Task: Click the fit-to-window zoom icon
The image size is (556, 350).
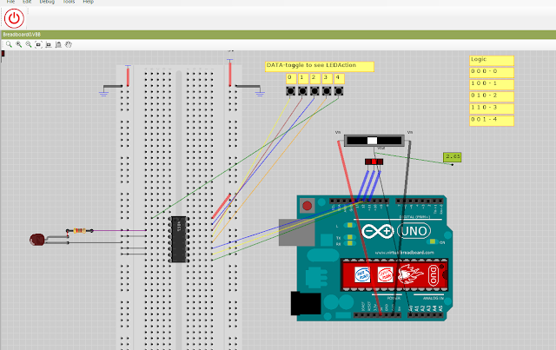Action: coord(38,44)
